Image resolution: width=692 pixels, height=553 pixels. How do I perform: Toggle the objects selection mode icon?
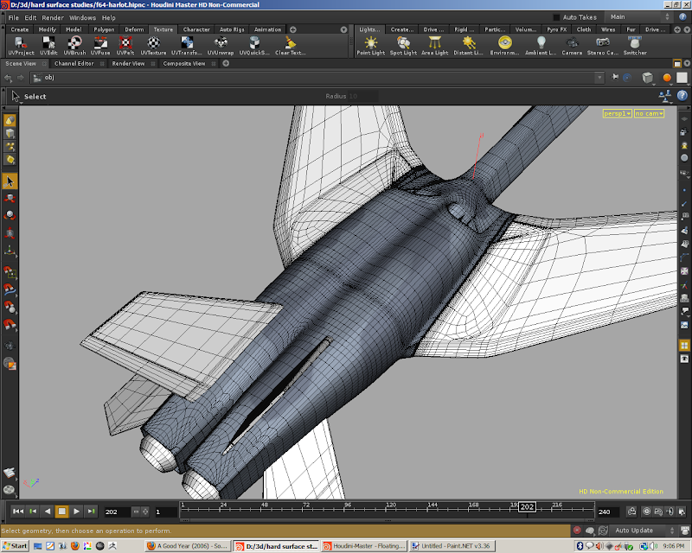coord(10,122)
